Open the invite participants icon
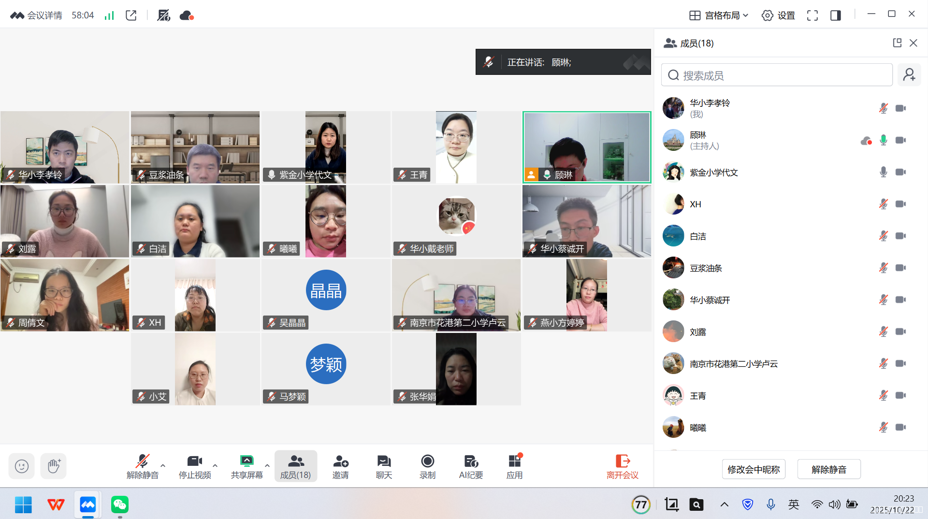 tap(340, 467)
